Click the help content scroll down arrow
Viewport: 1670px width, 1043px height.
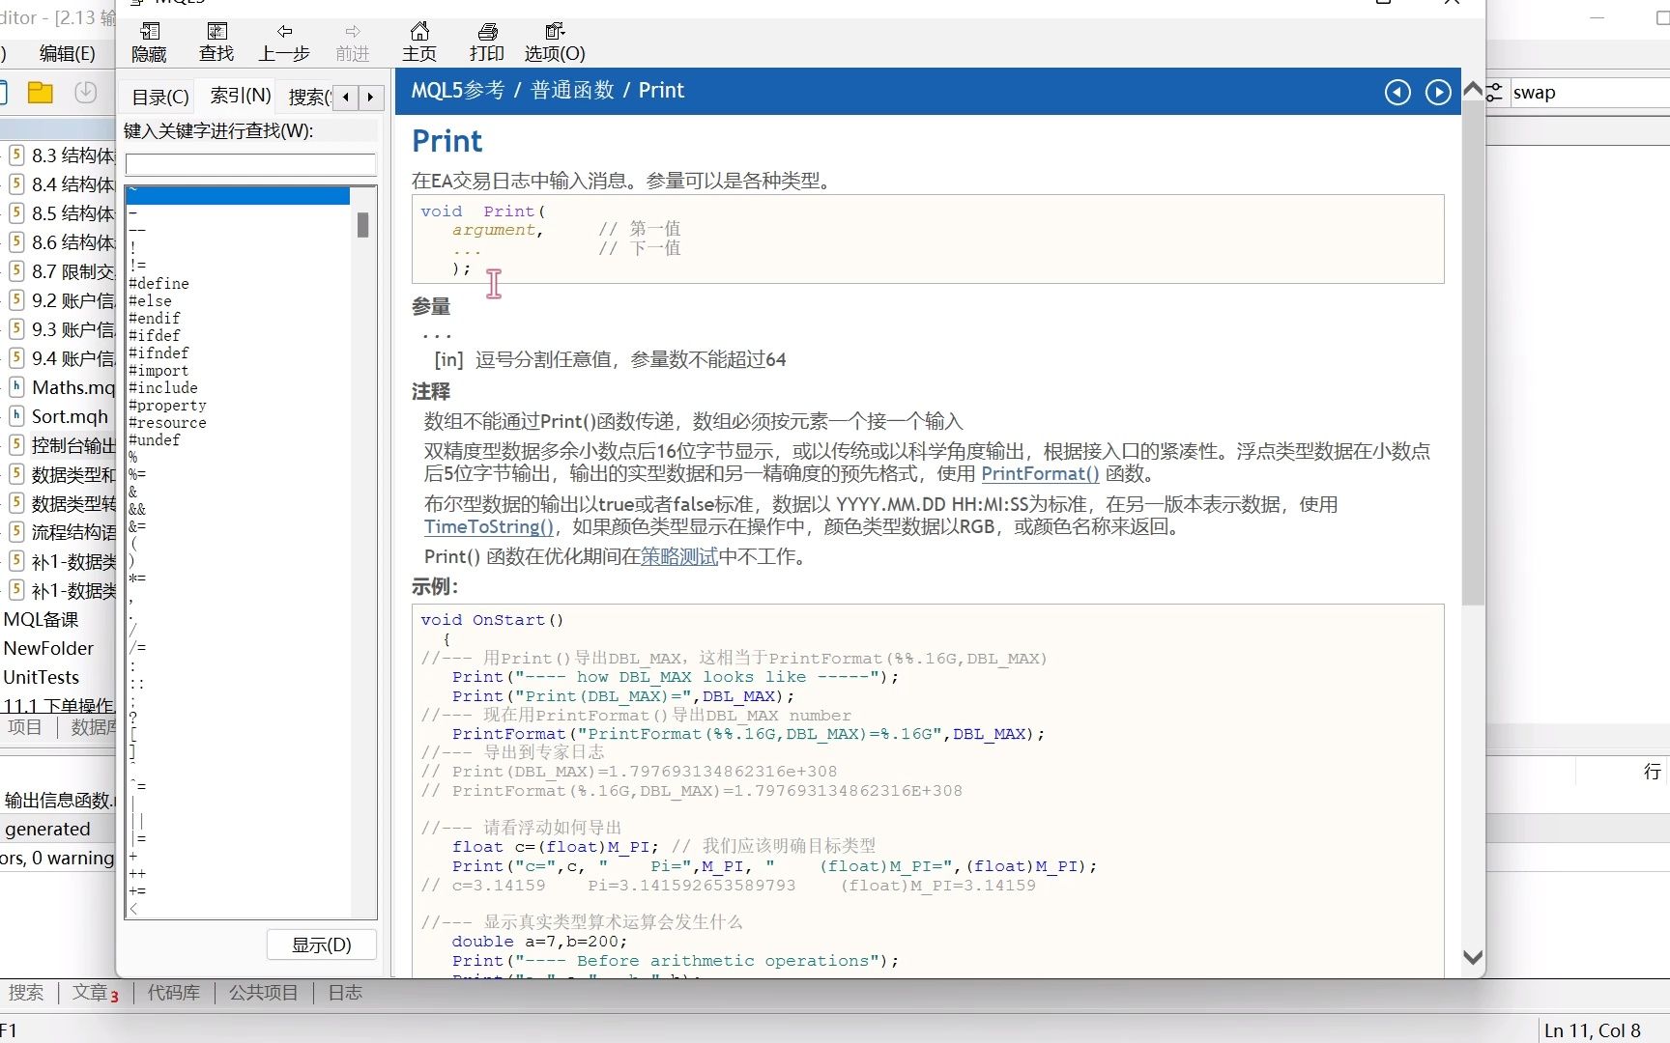(x=1472, y=957)
